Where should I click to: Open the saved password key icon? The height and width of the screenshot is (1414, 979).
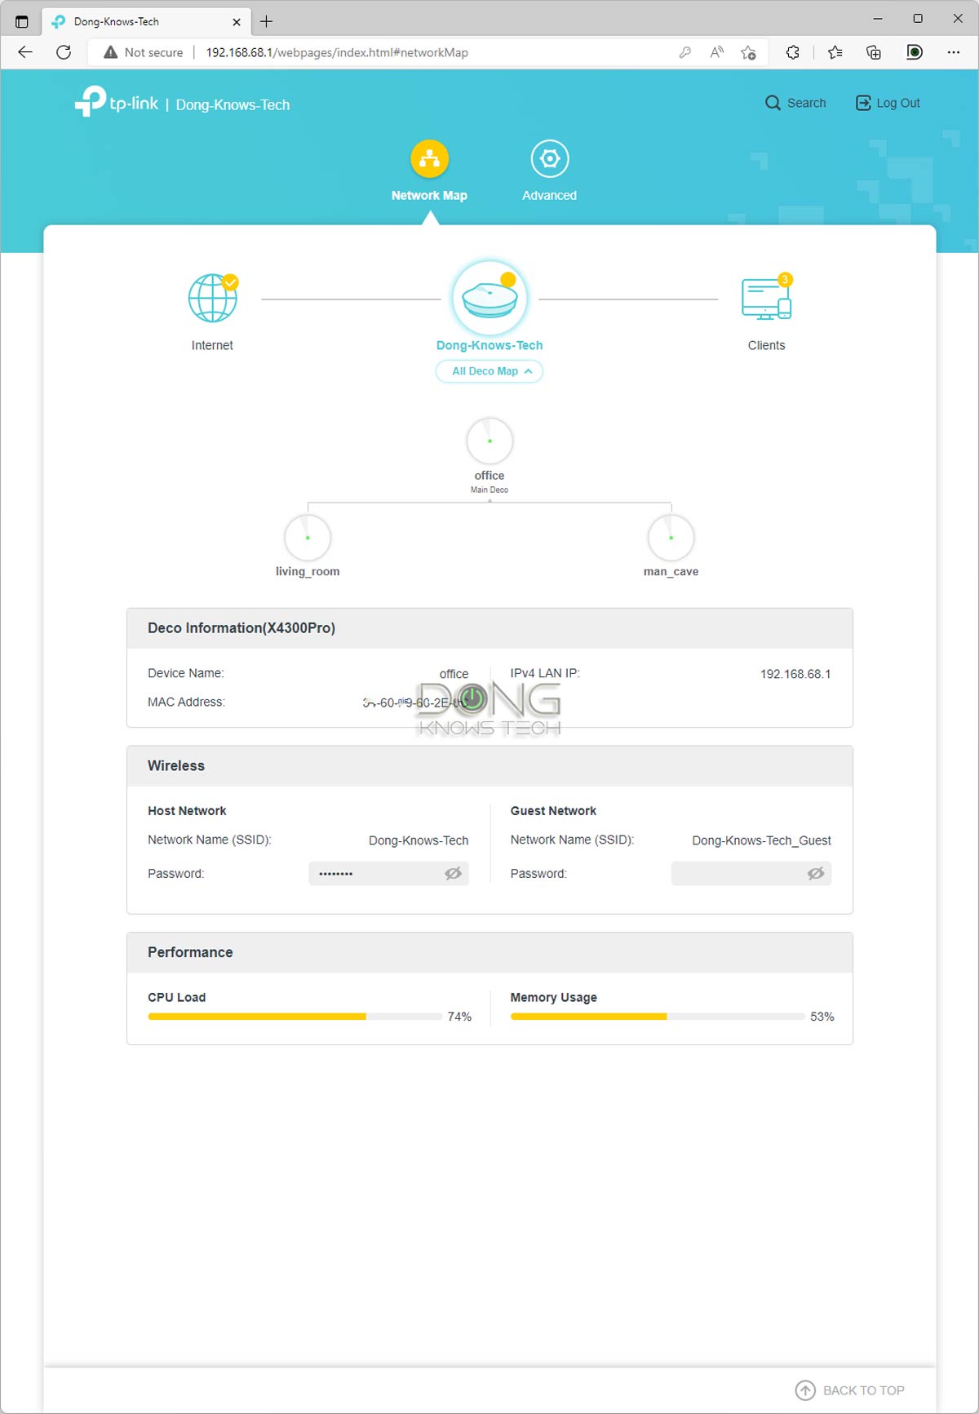685,52
